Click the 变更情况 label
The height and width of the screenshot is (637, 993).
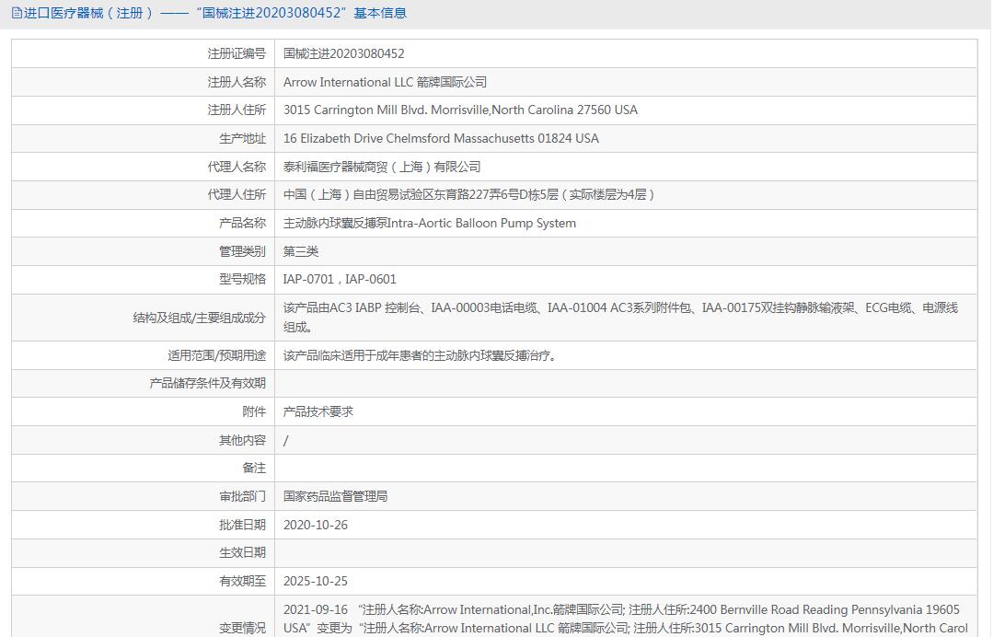242,629
